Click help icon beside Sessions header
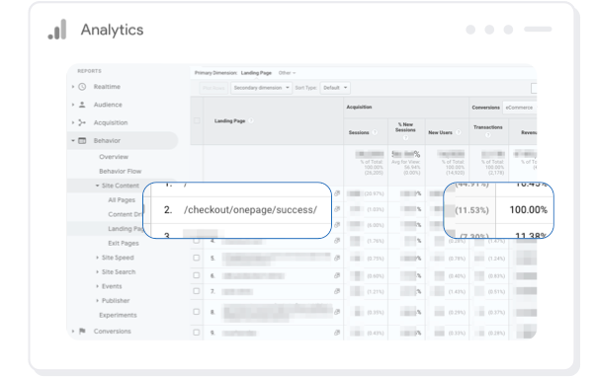 [x=375, y=132]
